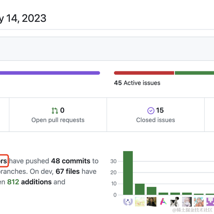Open the pastel landscape contributor avatar
This screenshot has height=214, width=214.
point(140,202)
